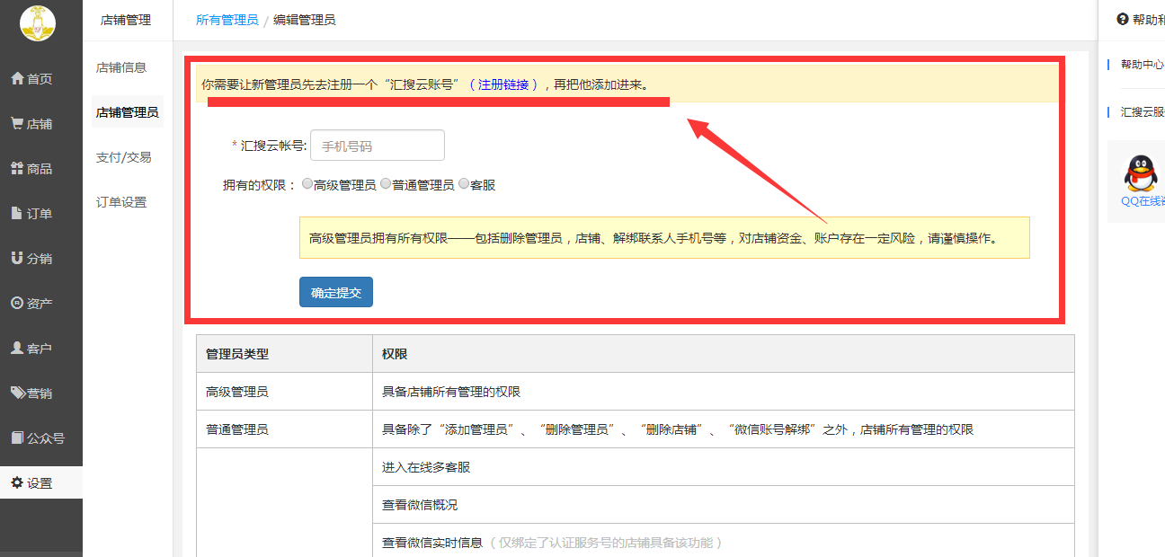Viewport: 1165px width, 557px height.
Task: Click the 公众号 book icon
Action: pos(17,438)
